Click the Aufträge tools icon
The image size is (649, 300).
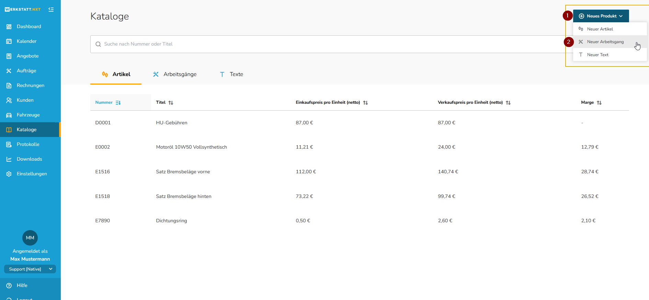click(x=9, y=71)
